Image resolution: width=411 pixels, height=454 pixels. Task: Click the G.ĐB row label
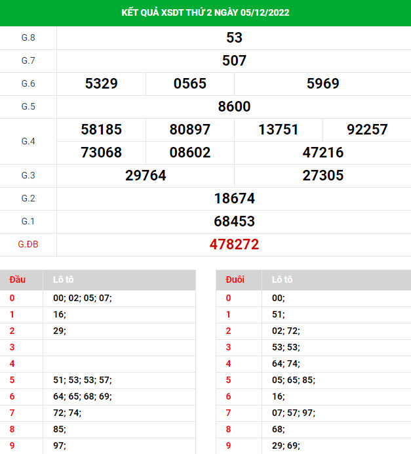click(x=28, y=244)
